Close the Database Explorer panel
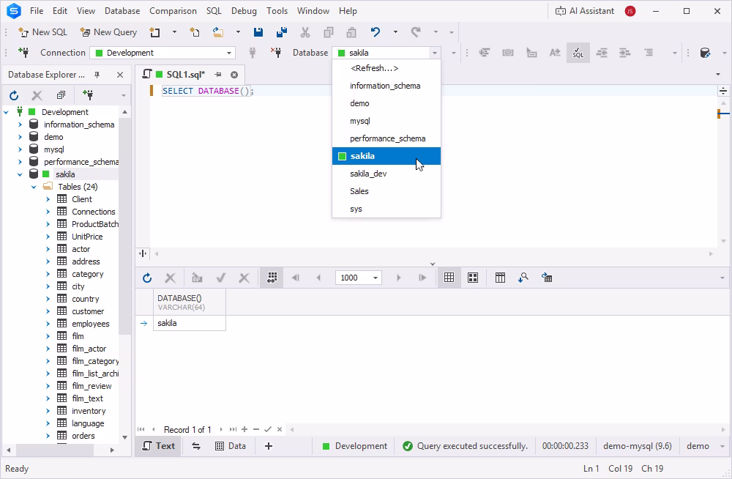Viewport: 732px width, 479px height. point(120,75)
